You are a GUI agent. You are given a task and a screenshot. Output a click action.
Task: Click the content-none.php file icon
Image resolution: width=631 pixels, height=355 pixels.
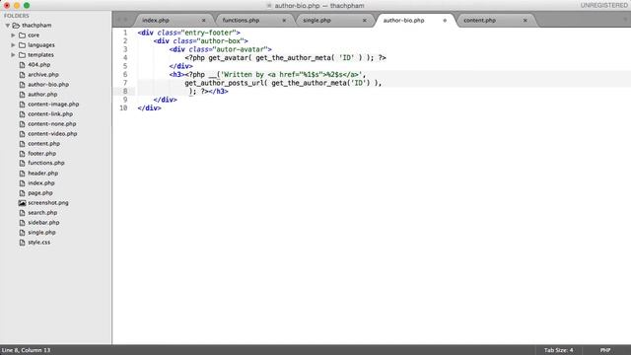(22, 124)
